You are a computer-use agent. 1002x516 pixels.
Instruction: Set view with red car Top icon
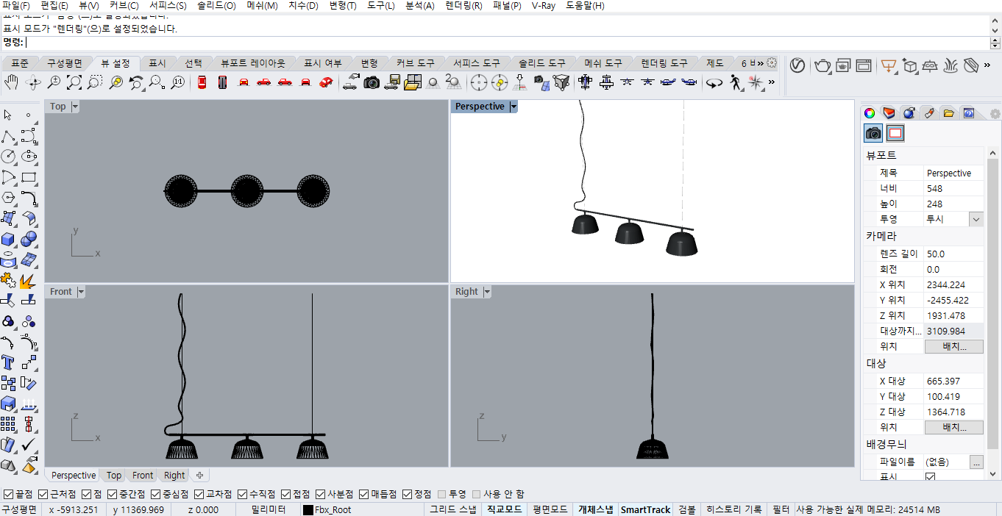[202, 82]
